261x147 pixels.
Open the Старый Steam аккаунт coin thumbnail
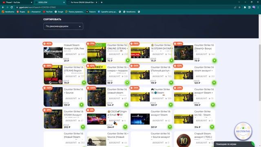pyautogui.click(x=184, y=140)
